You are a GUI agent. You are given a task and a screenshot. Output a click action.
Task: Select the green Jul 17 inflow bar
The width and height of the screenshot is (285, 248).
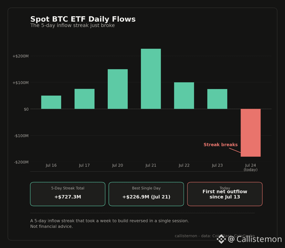click(x=84, y=99)
